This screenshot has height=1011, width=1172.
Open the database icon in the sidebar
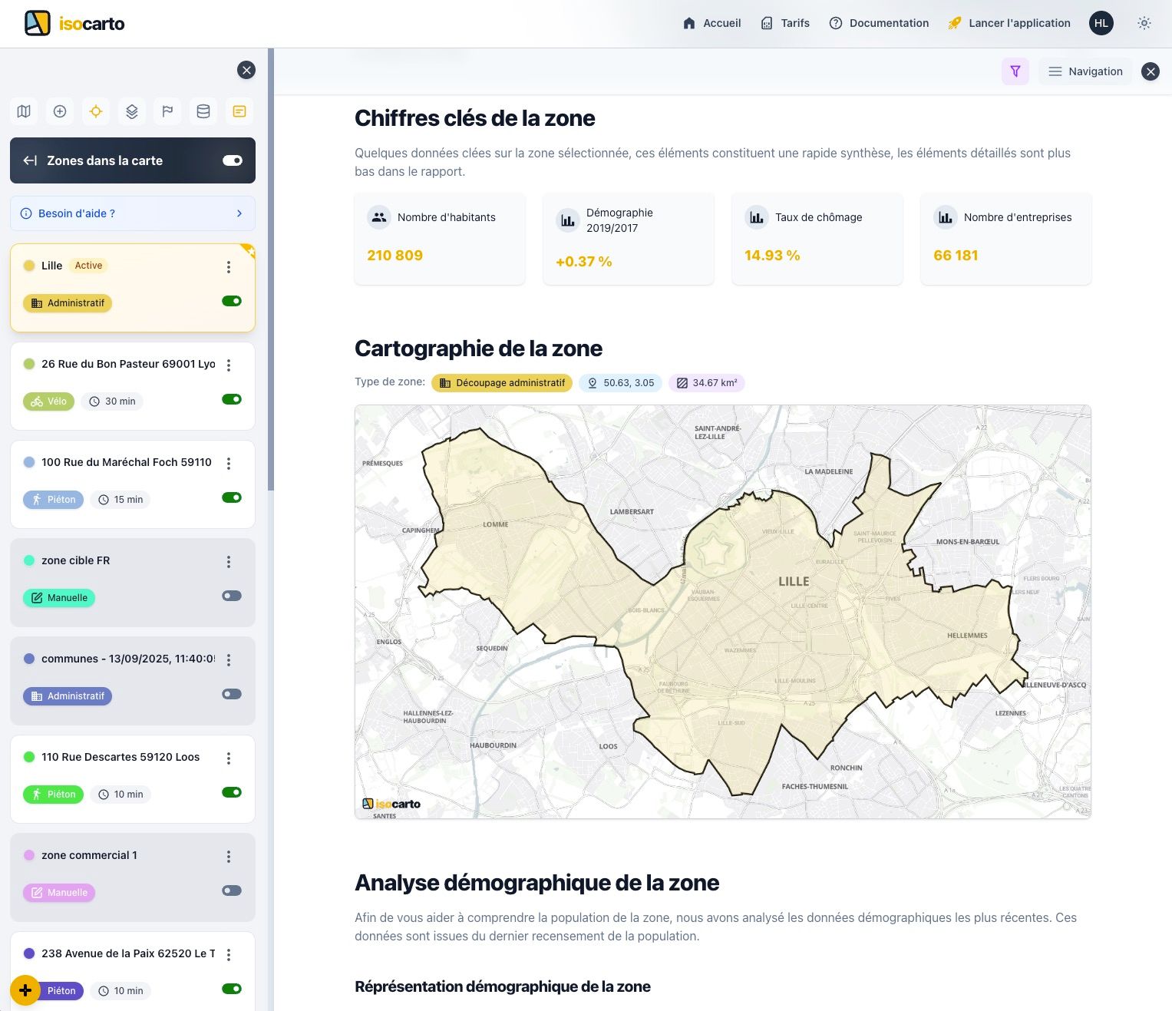coord(203,111)
